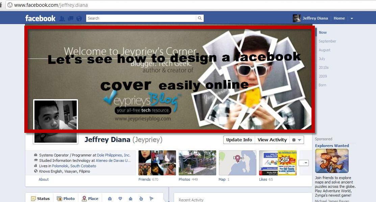Viewport: 376px width, 202px height.
Task: Select the flag milestone icon
Action: 151,199
